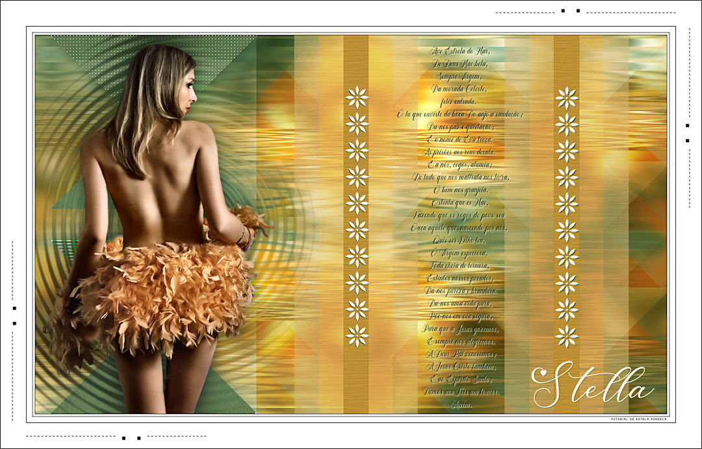This screenshot has height=449, width=702.
Task: Click the closing word "Amém."
Action: 460,405
